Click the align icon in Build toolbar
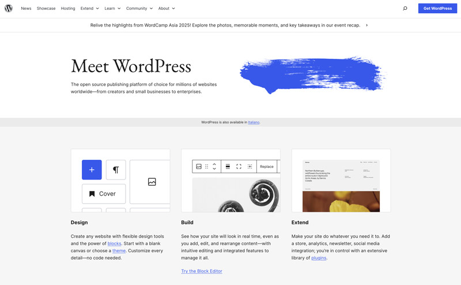This screenshot has width=461, height=285. 228,166
